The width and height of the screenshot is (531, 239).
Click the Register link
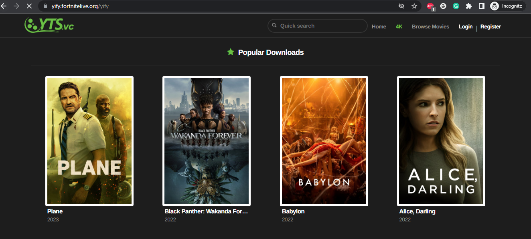click(490, 26)
